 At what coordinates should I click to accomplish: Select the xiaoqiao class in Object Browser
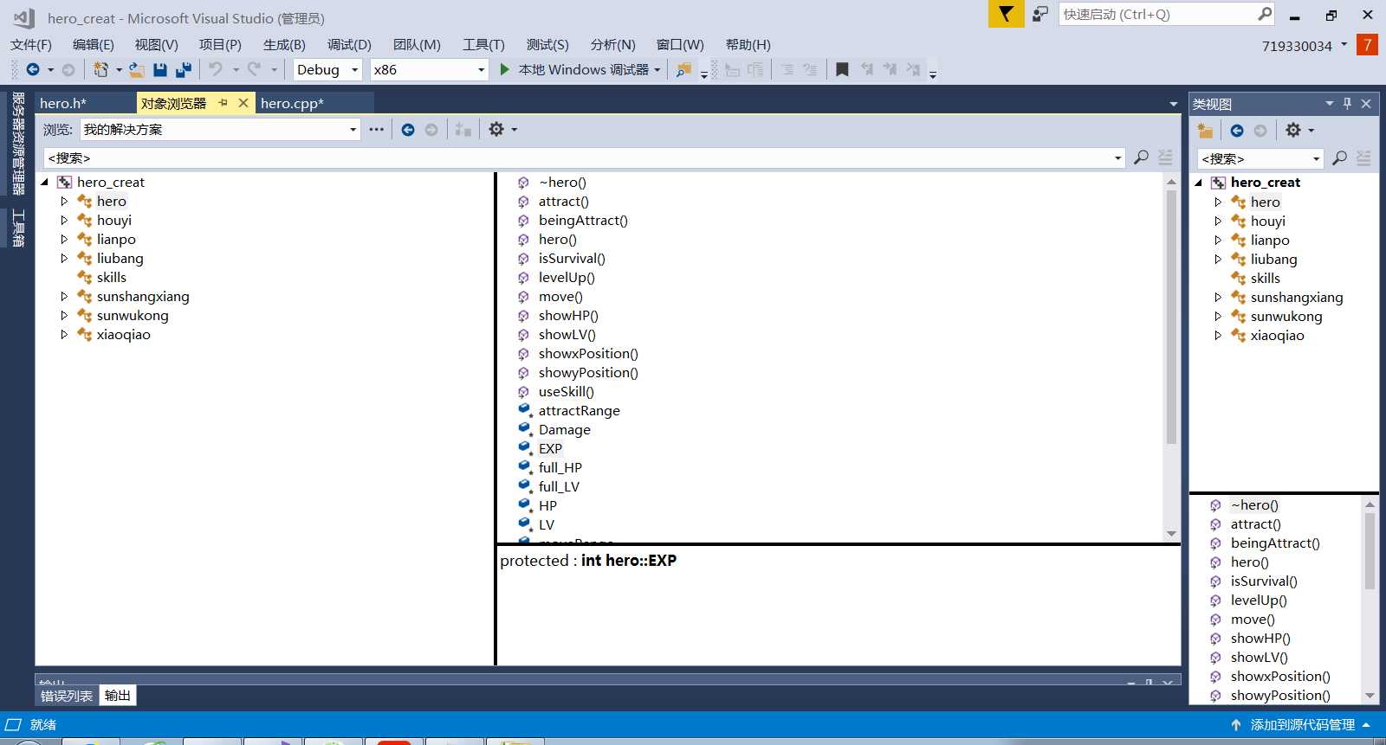(x=123, y=334)
